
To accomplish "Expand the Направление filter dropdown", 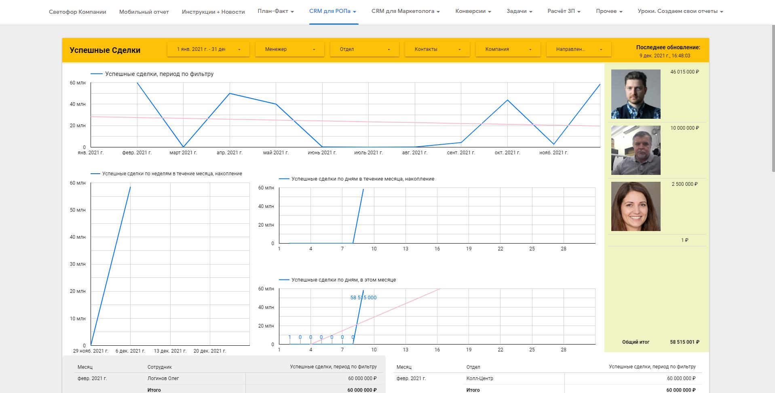I will [579, 49].
